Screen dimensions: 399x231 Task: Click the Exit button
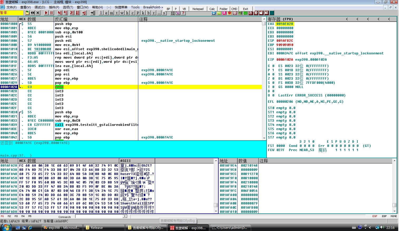click(x=245, y=9)
